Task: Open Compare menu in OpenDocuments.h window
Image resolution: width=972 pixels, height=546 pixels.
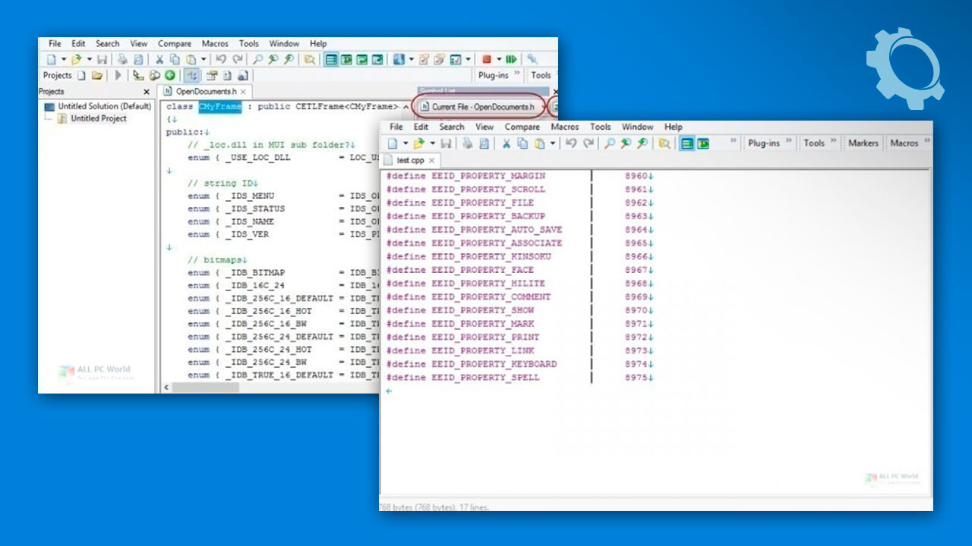Action: (x=175, y=44)
